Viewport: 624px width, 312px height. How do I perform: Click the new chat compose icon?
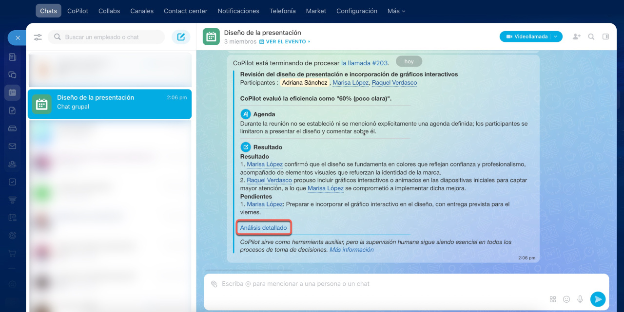[181, 37]
